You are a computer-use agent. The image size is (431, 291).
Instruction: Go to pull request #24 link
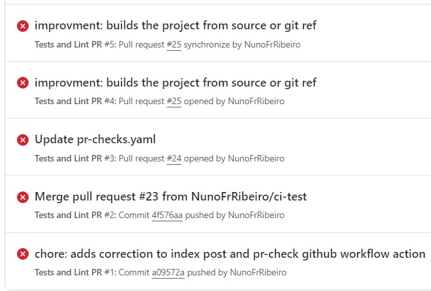coord(174,158)
